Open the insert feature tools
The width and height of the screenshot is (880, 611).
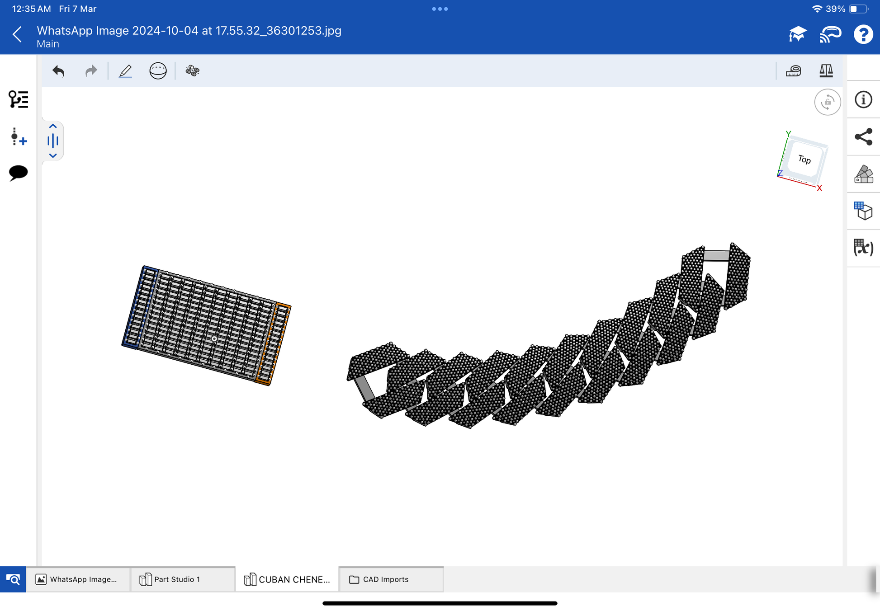click(18, 136)
